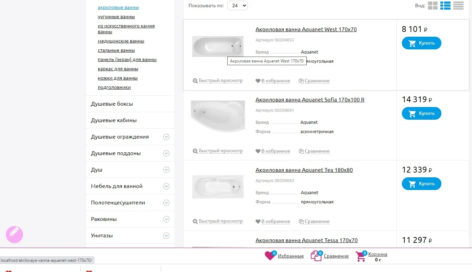Viewport: 472px width, 272px height.
Task: Switch to list view with images icon
Action: click(x=446, y=5)
